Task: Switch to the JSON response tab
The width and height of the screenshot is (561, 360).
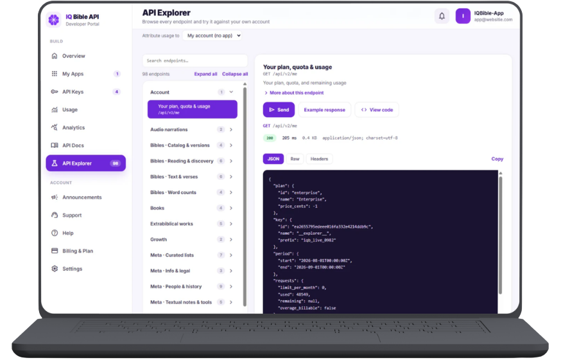Action: pyautogui.click(x=273, y=159)
